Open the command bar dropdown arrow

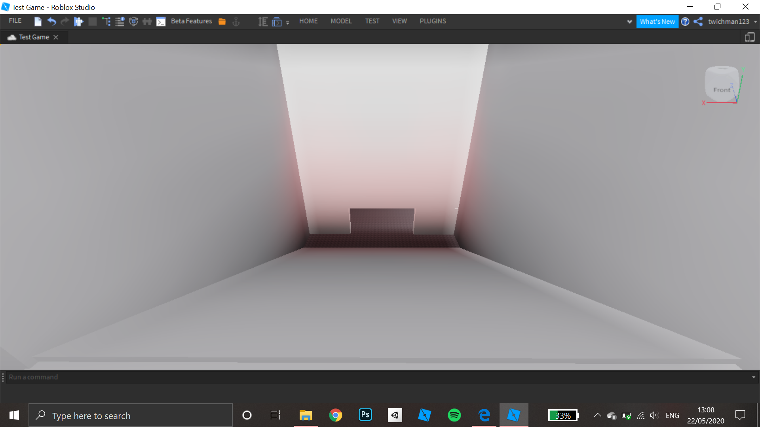point(754,377)
